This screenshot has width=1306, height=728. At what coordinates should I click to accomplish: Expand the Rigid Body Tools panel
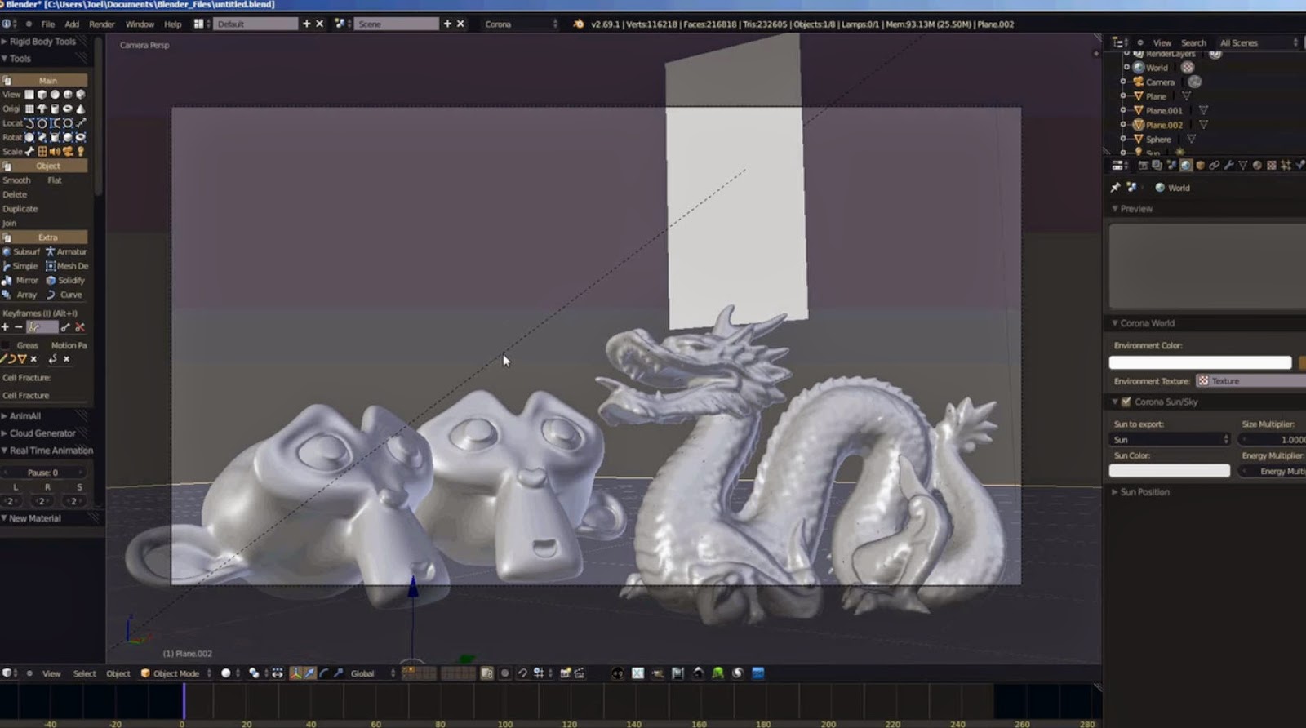pos(42,42)
